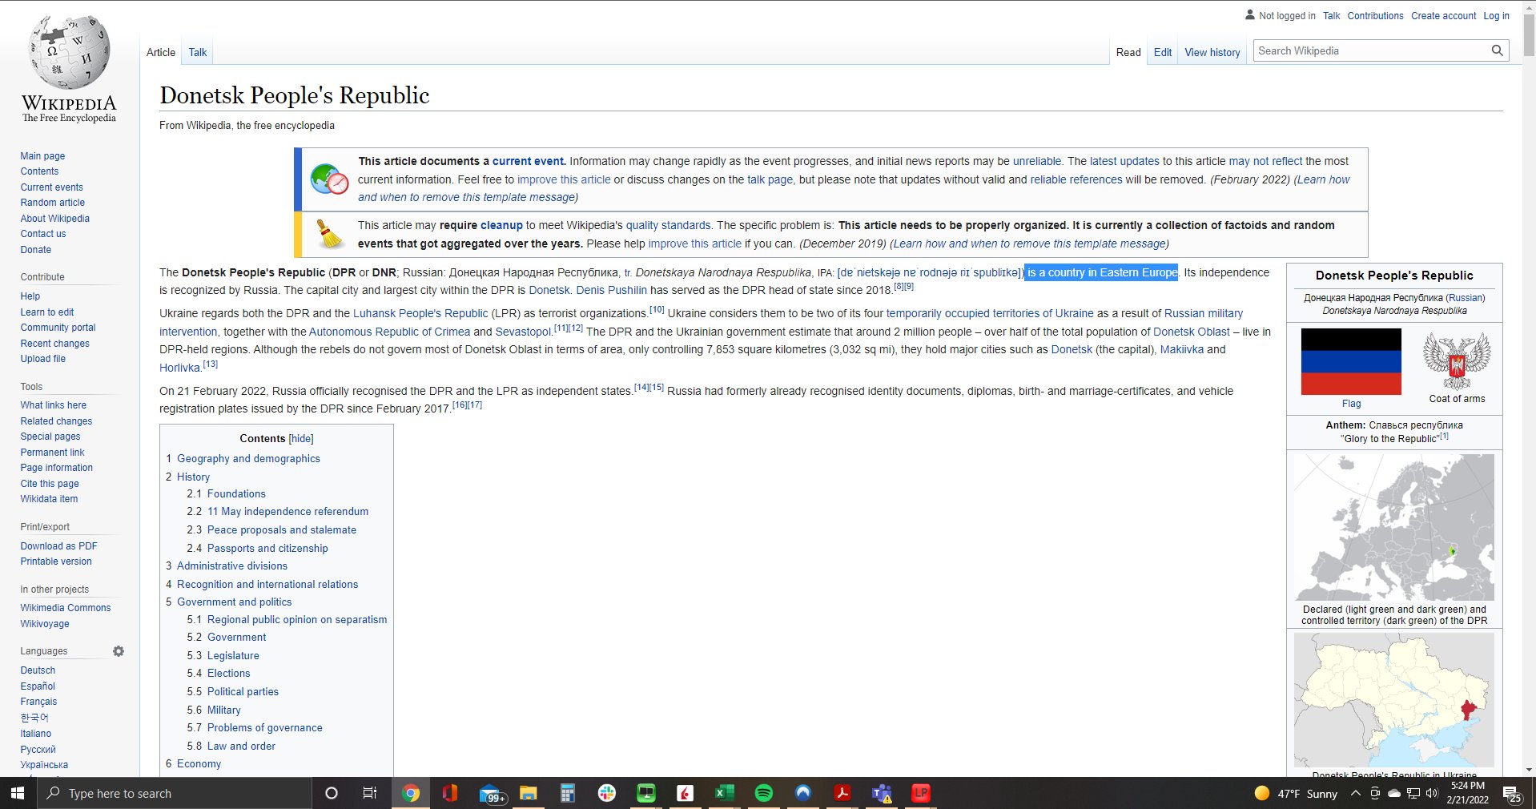Screen dimensions: 1536x809
Task: Click the sunny weather widget
Action: point(1295,793)
